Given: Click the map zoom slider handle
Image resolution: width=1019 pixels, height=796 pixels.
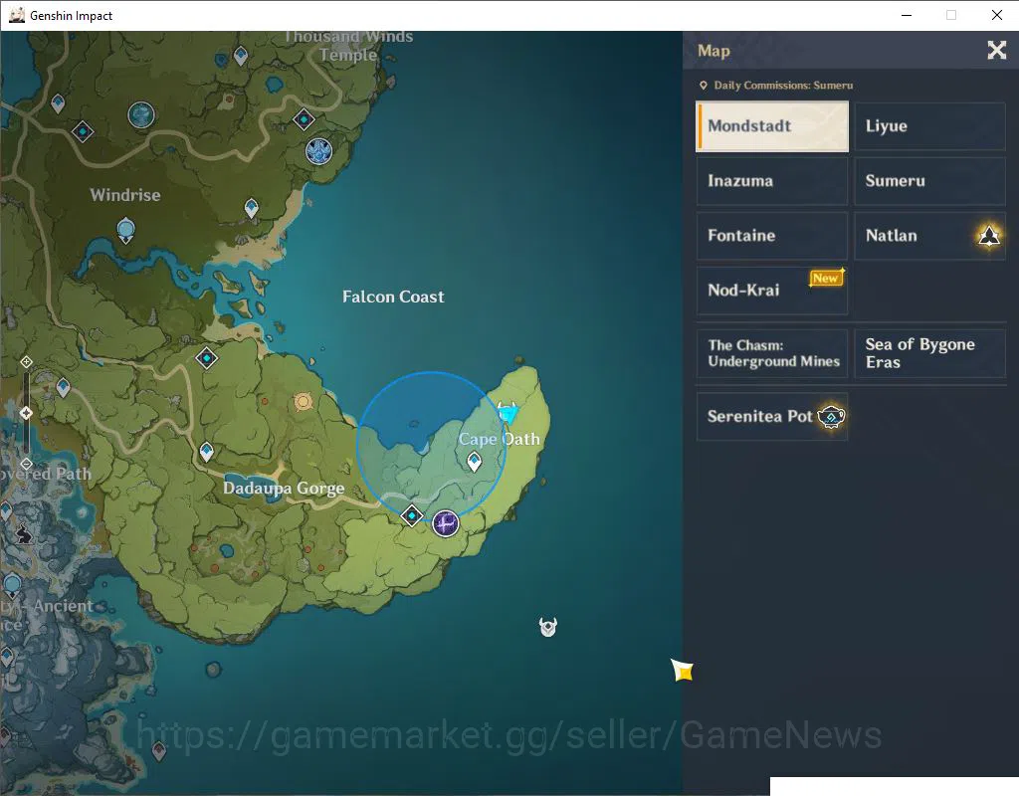Looking at the screenshot, I should [26, 413].
